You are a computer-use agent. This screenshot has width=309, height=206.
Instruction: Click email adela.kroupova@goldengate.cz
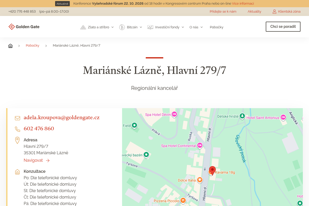[62, 118]
